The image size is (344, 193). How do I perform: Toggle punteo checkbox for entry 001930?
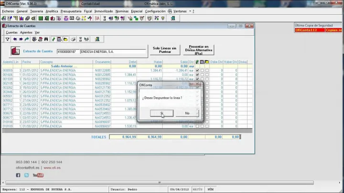tap(197, 79)
